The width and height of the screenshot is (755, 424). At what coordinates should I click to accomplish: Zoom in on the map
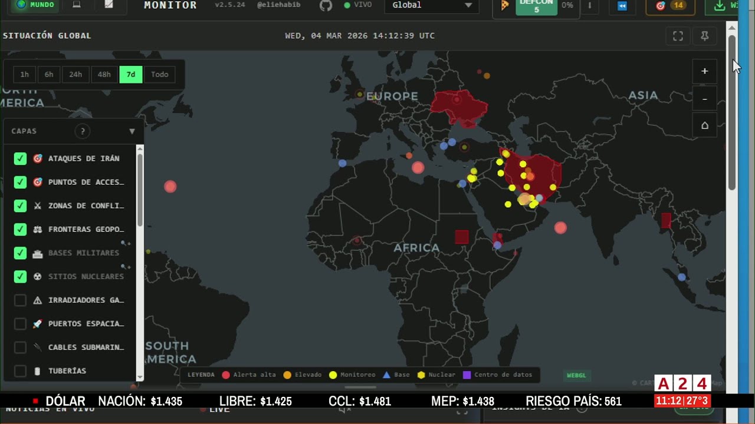[704, 71]
